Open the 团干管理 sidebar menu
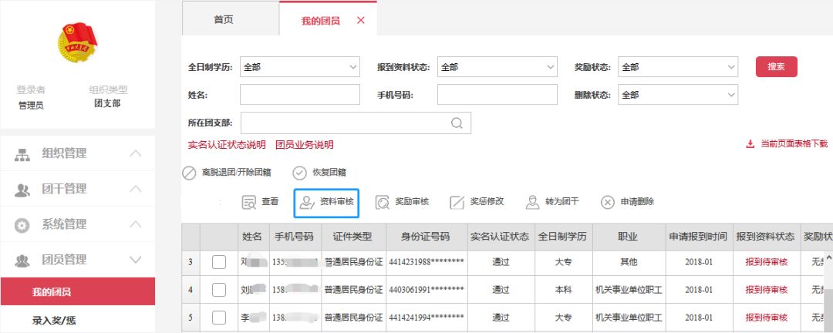 pos(78,189)
